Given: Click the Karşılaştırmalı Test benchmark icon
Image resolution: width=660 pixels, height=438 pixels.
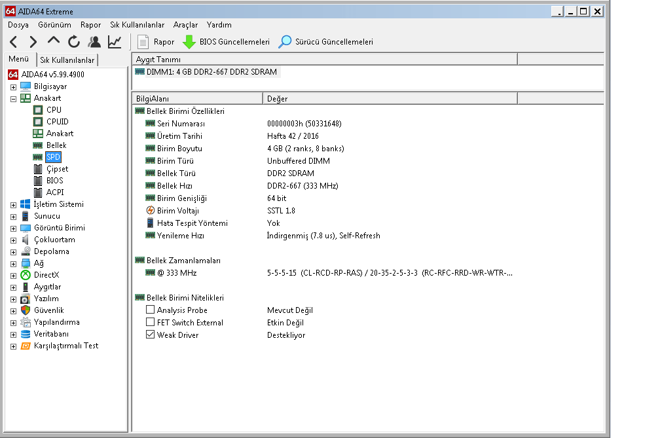Looking at the screenshot, I should 26,346.
